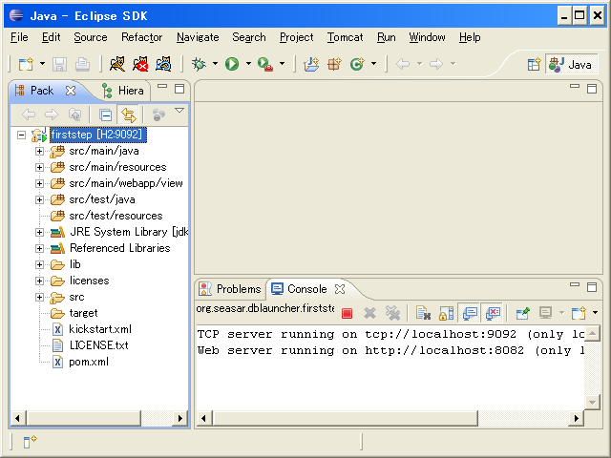Image resolution: width=611 pixels, height=458 pixels.
Task: Toggle Scroll Lock in Console toolbar
Action: [x=446, y=312]
